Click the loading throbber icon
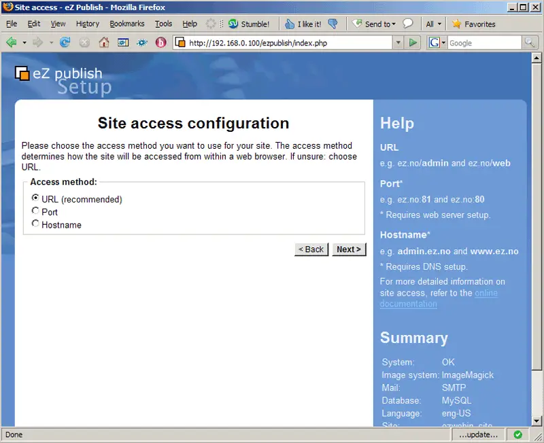 pos(211,24)
